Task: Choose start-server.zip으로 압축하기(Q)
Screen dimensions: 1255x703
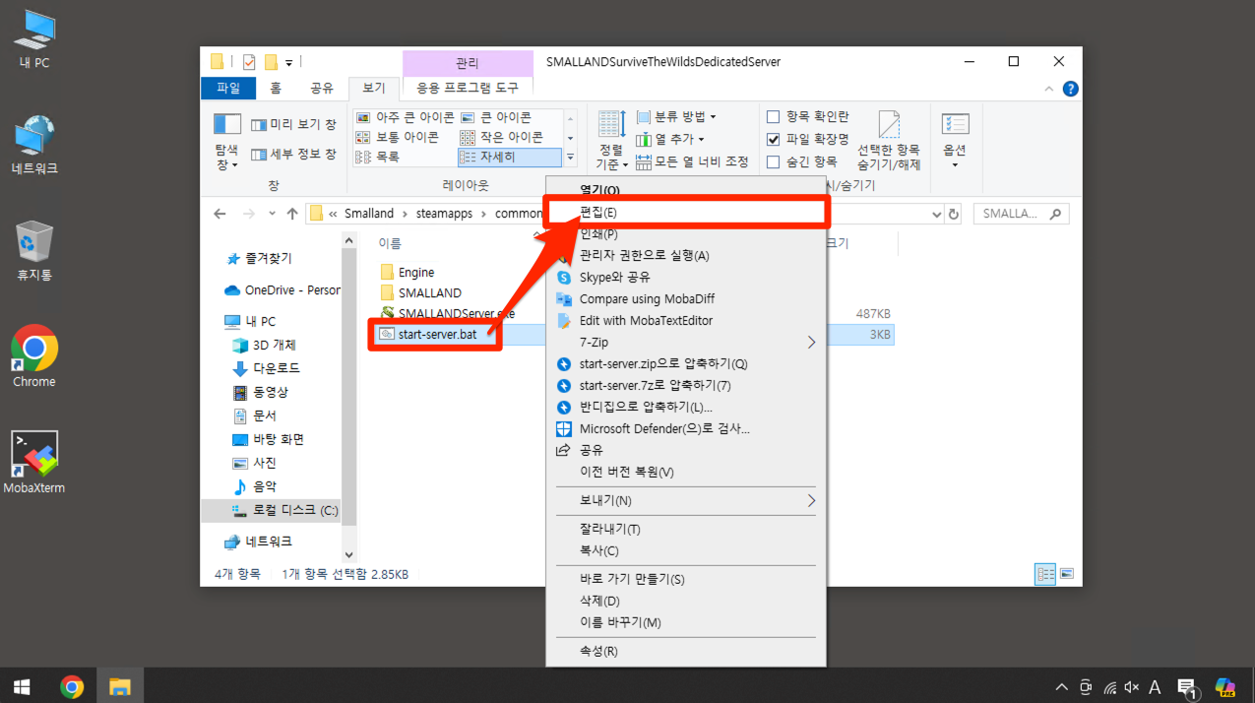Action: click(x=686, y=364)
